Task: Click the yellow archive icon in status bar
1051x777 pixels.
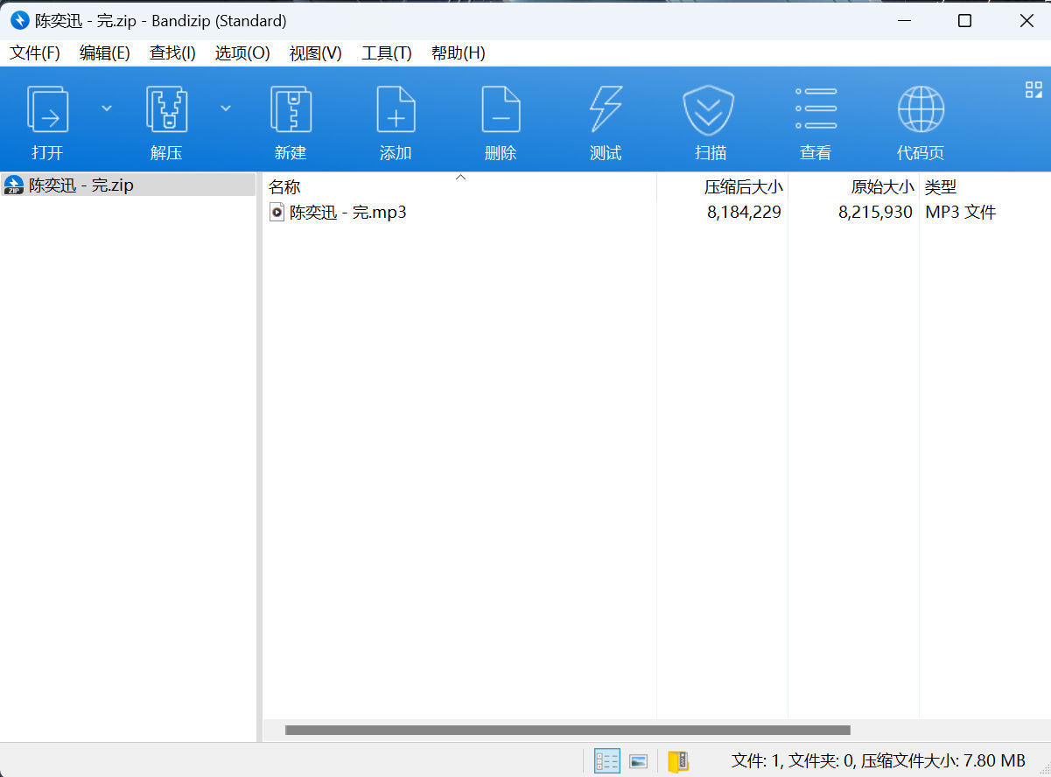Action: (x=678, y=761)
